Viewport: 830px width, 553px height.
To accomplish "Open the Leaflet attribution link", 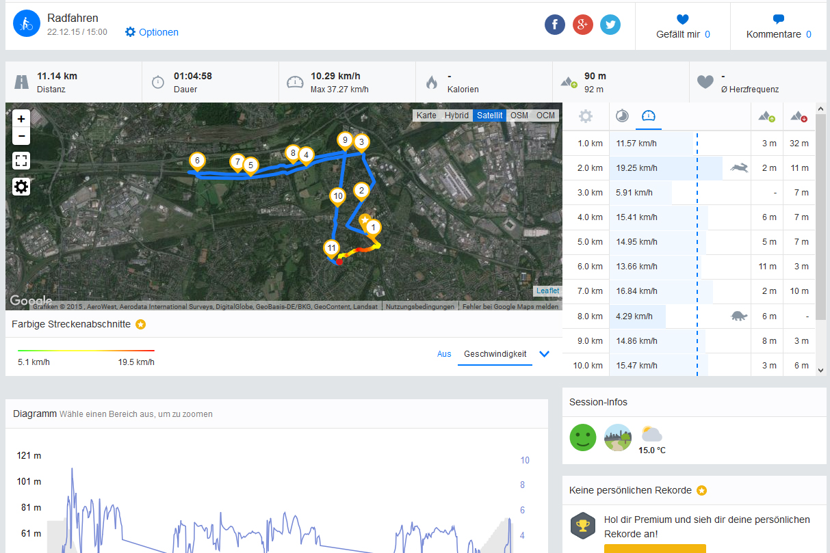I will (x=547, y=291).
